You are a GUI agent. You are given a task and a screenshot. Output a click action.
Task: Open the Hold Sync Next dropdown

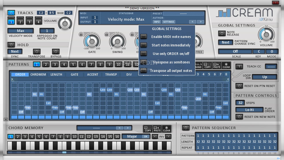tap(15, 52)
